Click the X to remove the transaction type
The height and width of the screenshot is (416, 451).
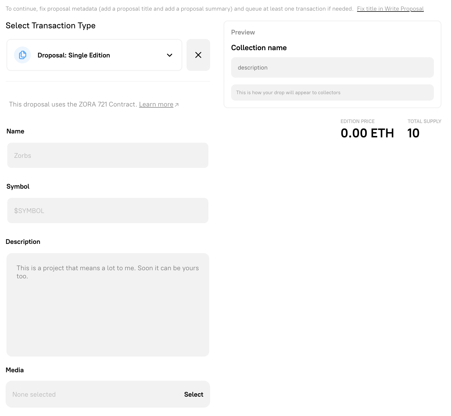click(x=198, y=55)
